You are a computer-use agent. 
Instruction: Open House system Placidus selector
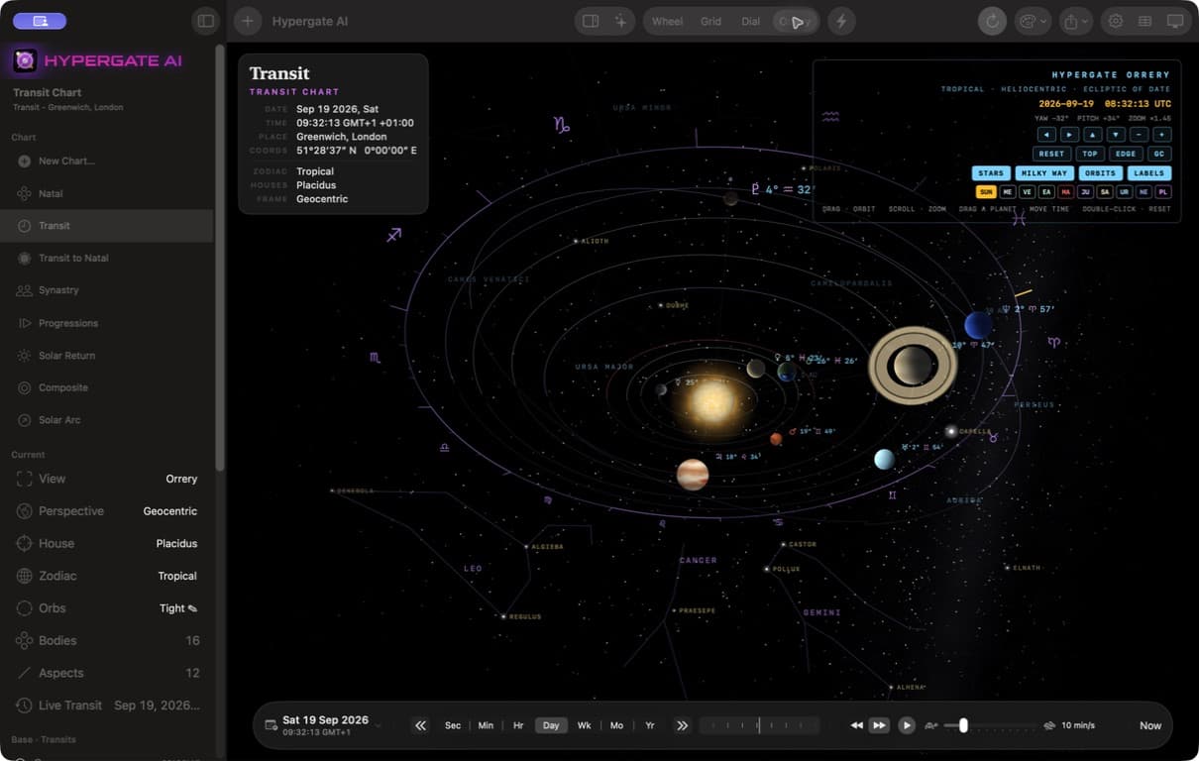point(107,543)
